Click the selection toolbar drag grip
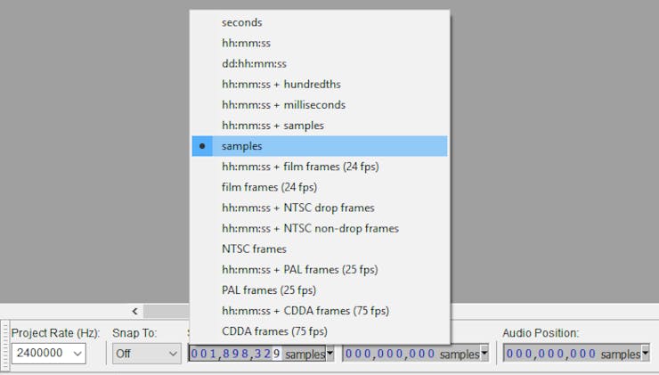659x375 pixels. pyautogui.click(x=5, y=345)
